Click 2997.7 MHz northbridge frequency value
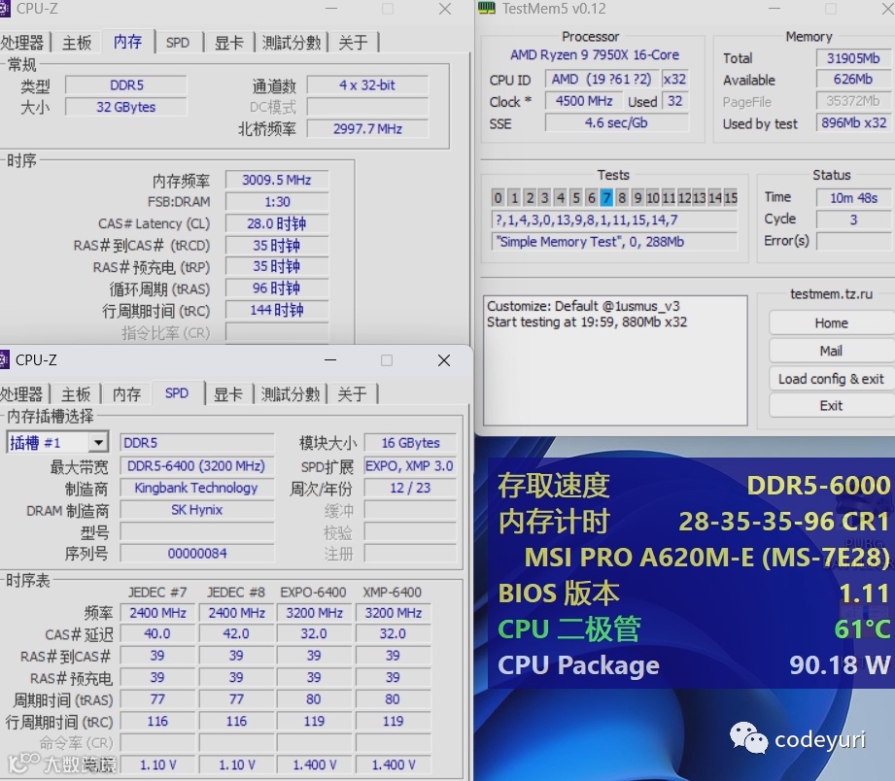 (x=367, y=129)
